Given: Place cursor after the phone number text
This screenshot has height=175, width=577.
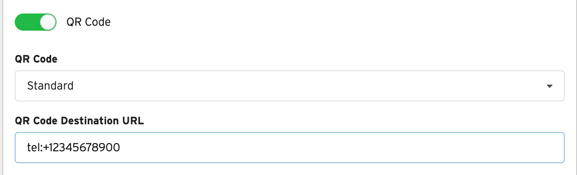Looking at the screenshot, I should click(x=121, y=147).
